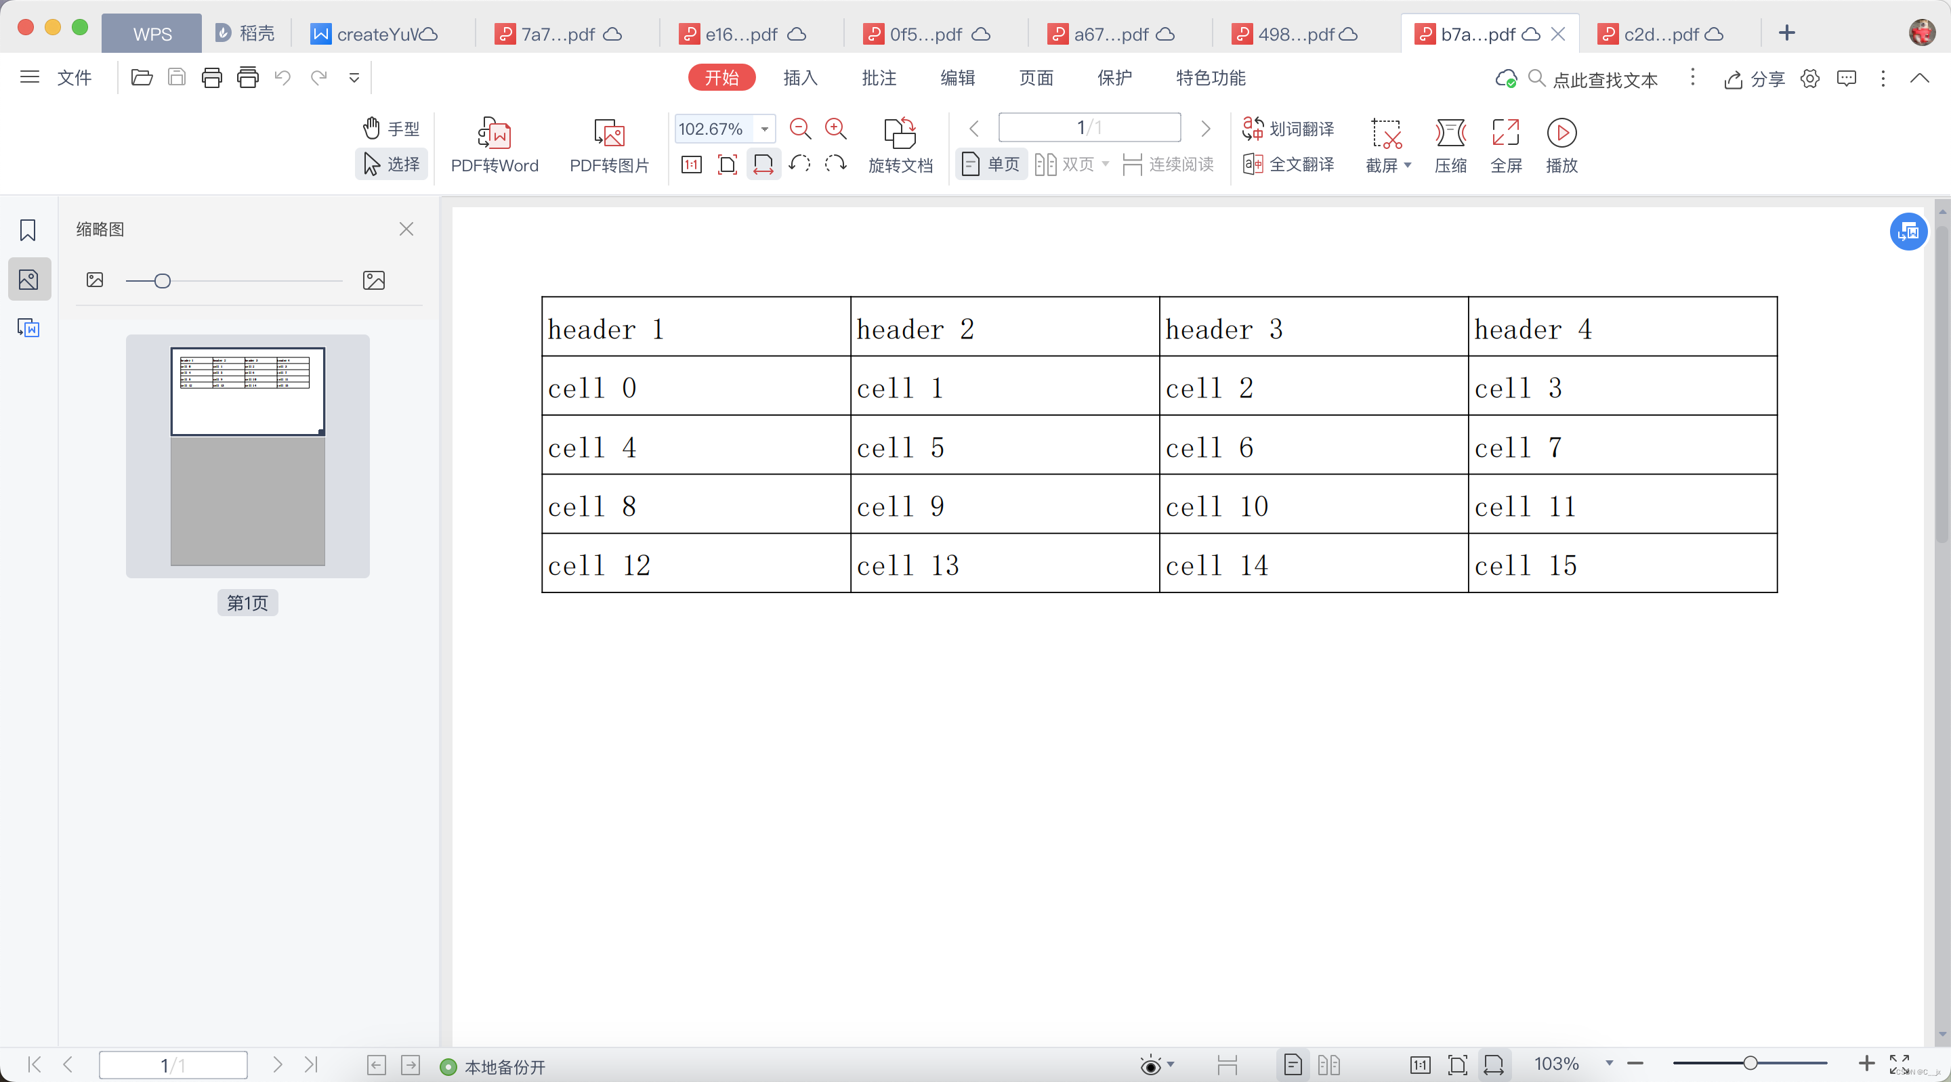The image size is (1951, 1082).
Task: Switch to the 批注 ribbon tab
Action: [879, 78]
